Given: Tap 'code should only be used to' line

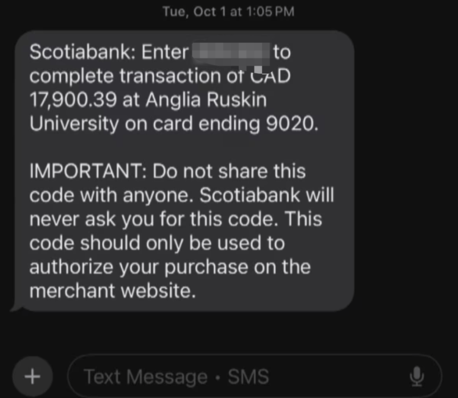Looking at the screenshot, I should pyautogui.click(x=157, y=243).
